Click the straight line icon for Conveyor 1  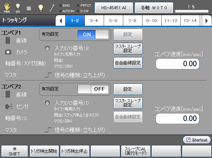8,41
